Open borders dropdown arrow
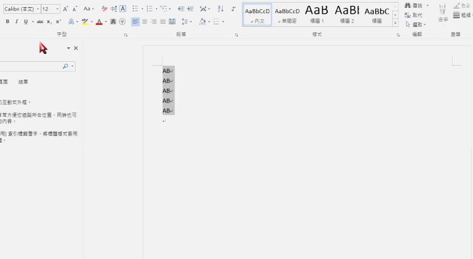This screenshot has width=473, height=259. 223,22
